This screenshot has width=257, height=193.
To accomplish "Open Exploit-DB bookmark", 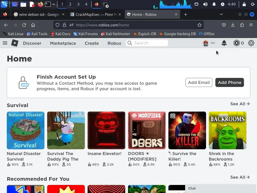I will 145,34.
